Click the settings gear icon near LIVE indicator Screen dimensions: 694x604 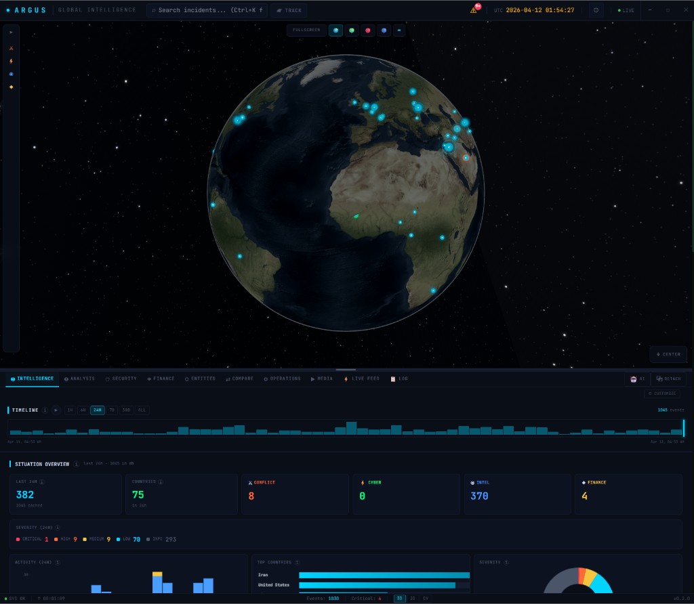point(596,9)
